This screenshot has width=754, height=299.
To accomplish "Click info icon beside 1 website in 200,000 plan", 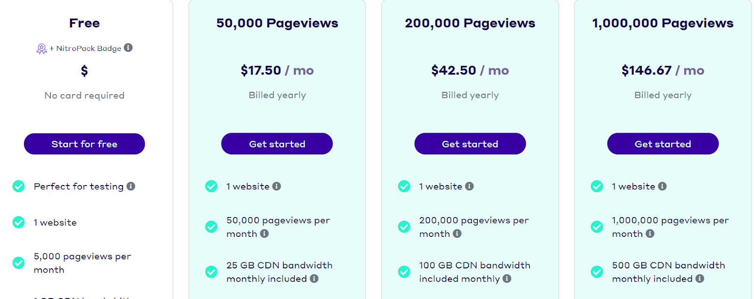I will 469,186.
